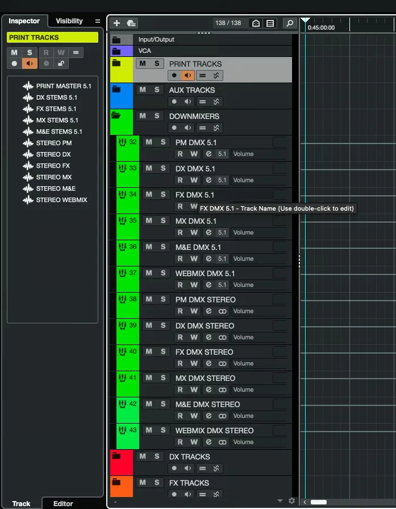Click the FX TRACKS orange folder icon
The height and width of the screenshot is (509, 396).
pyautogui.click(x=116, y=482)
